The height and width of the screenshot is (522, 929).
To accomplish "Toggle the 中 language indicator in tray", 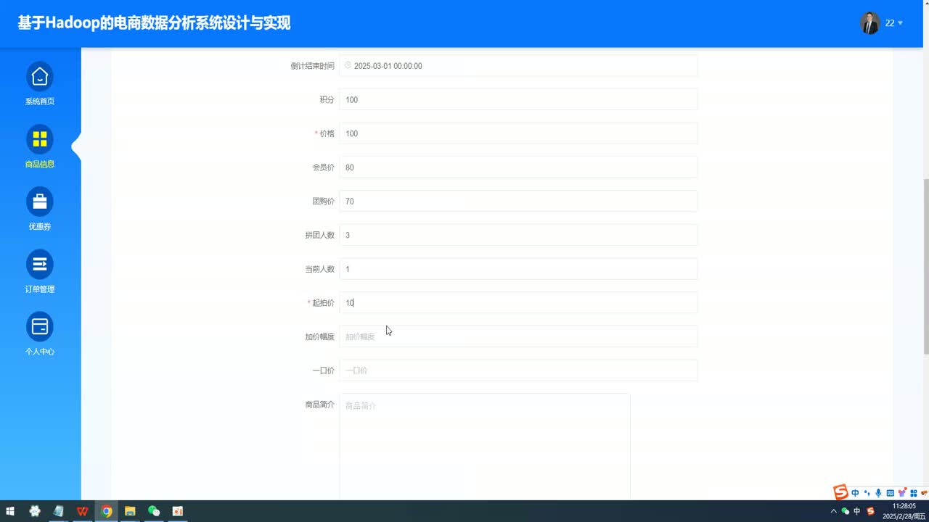I will (857, 511).
